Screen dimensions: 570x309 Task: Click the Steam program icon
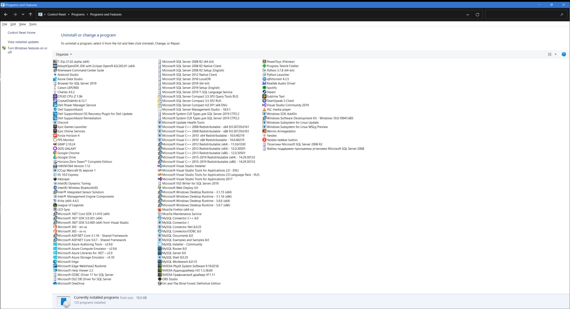pos(265,92)
